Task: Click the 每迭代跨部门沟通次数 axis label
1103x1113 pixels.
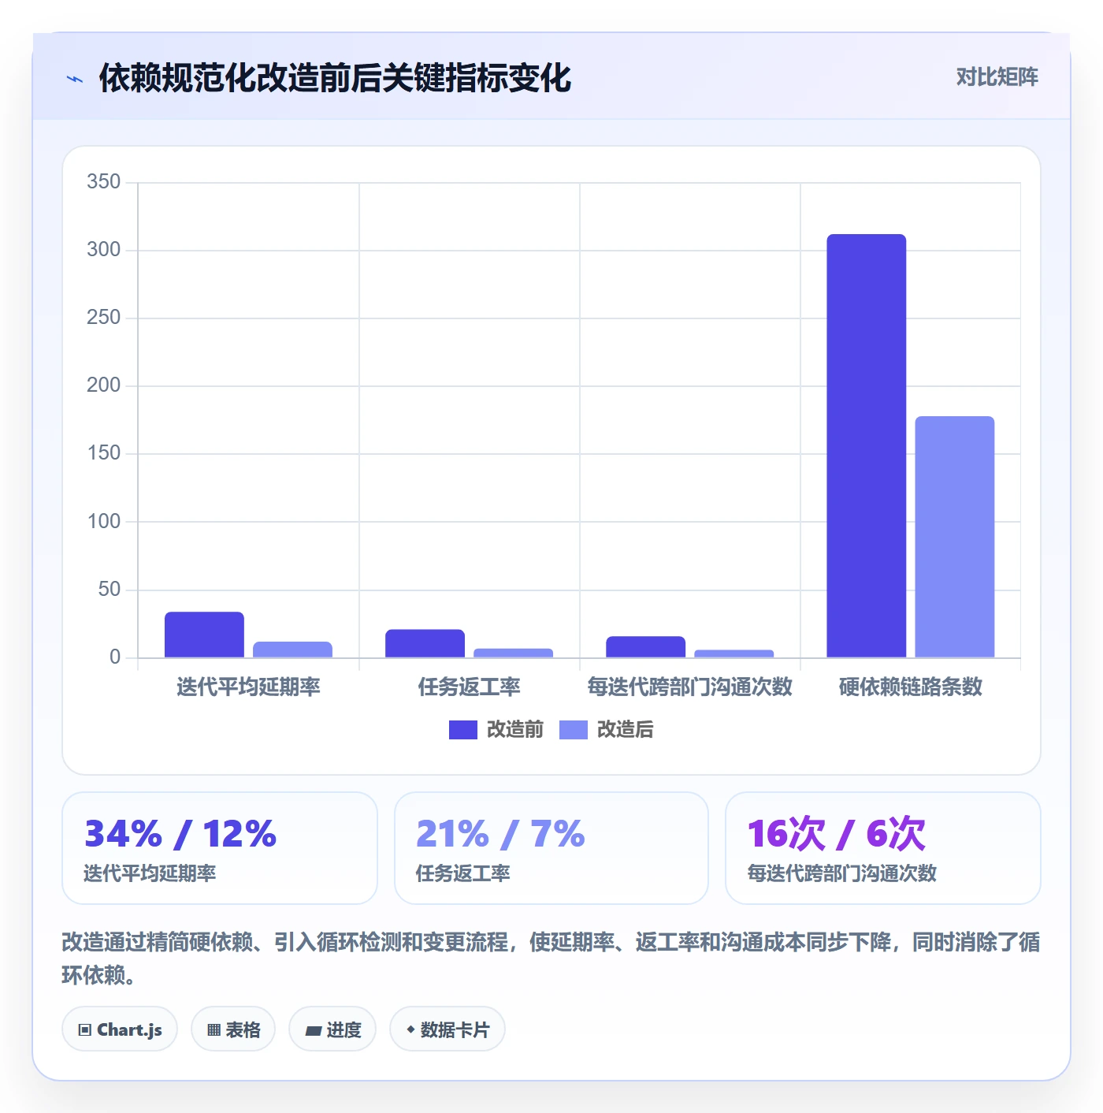Action: click(690, 687)
